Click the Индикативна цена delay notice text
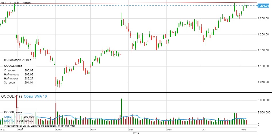 [x=40, y=126]
